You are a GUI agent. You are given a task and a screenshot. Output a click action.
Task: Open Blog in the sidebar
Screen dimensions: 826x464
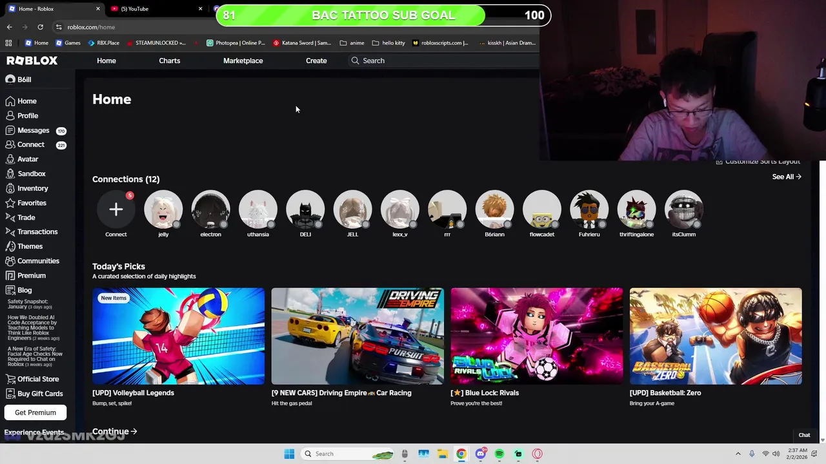(19, 290)
